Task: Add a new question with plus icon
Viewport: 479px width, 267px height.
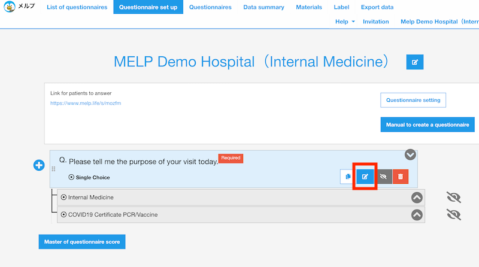Action: (39, 165)
